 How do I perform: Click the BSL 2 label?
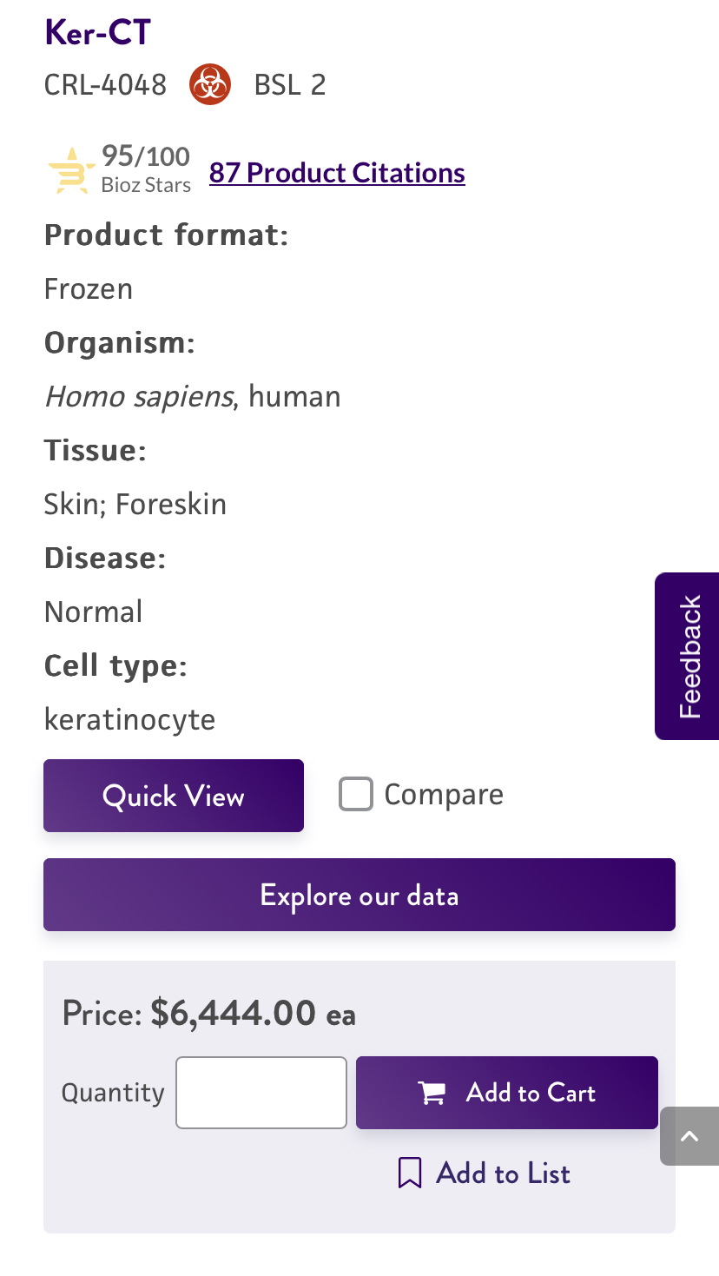click(290, 85)
